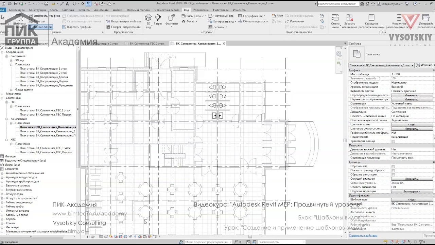This screenshot has height=245, width=435.
Task: Check the Траектория солнца checkbox
Action: (393, 141)
